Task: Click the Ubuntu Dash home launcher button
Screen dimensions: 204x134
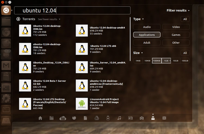Action: (6, 10)
